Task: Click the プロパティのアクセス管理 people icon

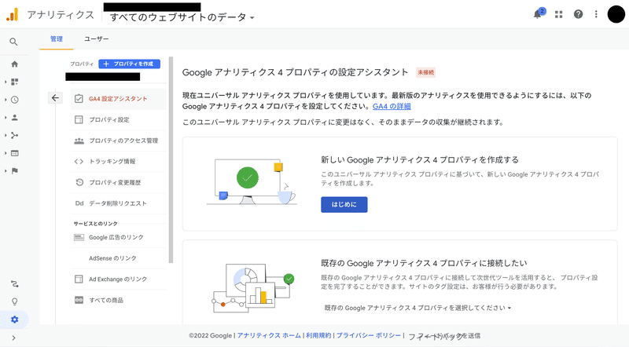Action: (79, 141)
